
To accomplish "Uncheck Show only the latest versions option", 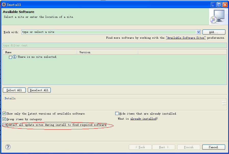I will 4,114.
